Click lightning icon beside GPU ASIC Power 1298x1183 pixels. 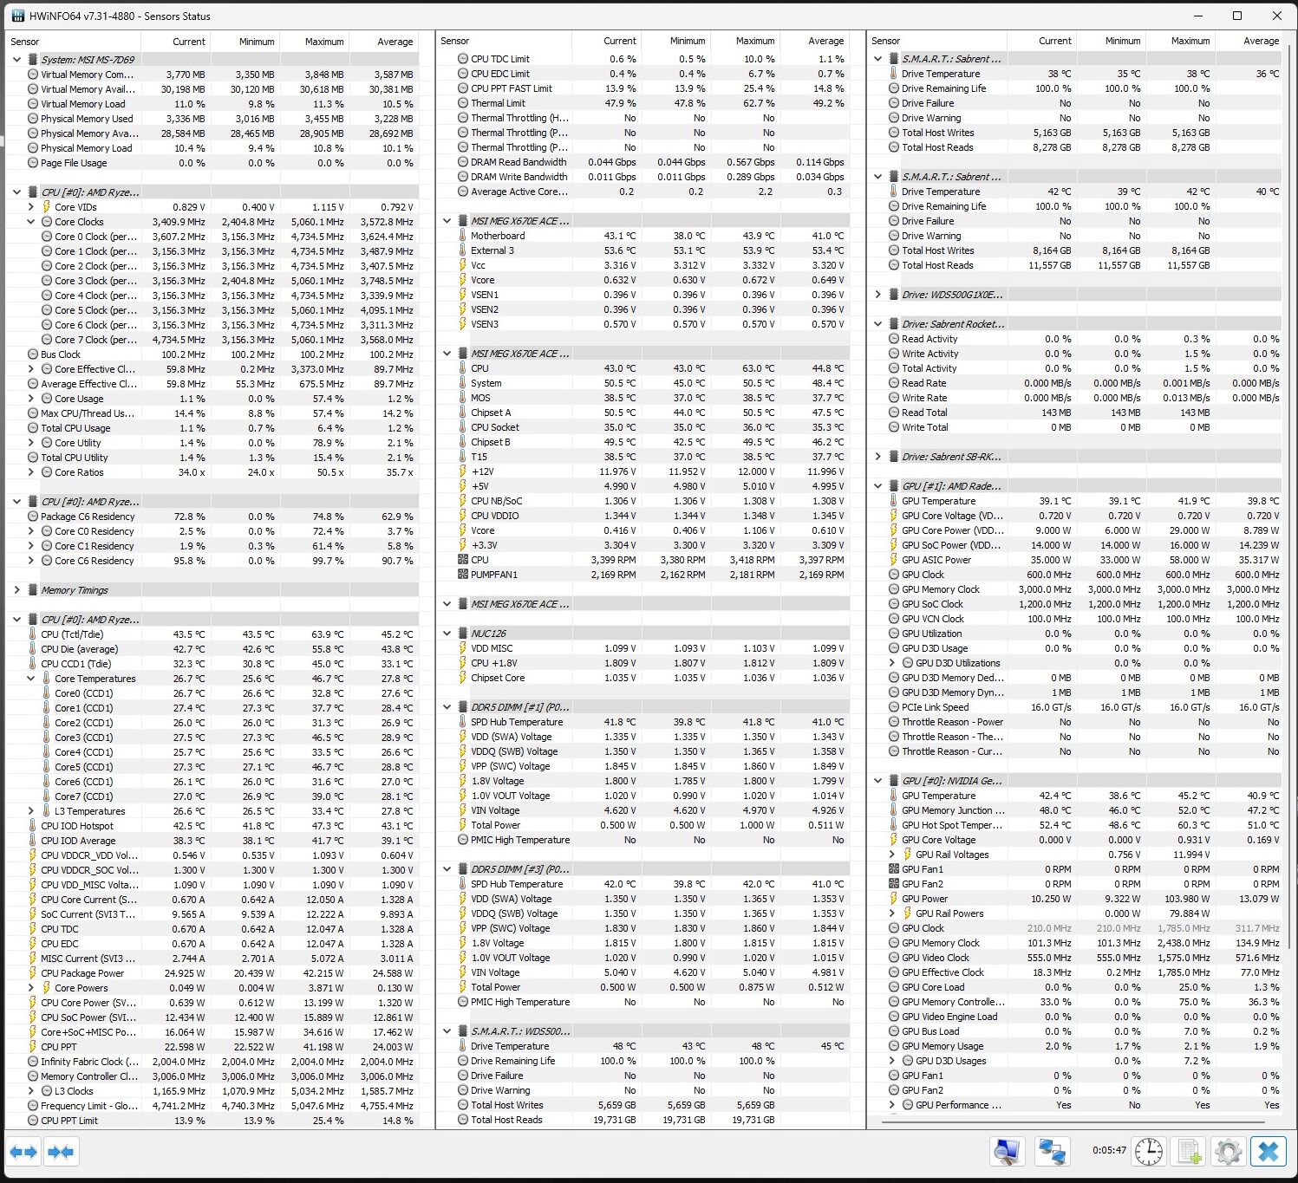pyautogui.click(x=893, y=560)
